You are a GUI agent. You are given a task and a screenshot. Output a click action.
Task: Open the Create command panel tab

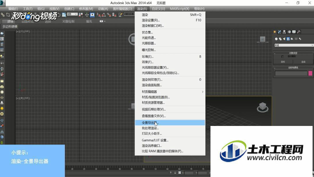(275, 32)
